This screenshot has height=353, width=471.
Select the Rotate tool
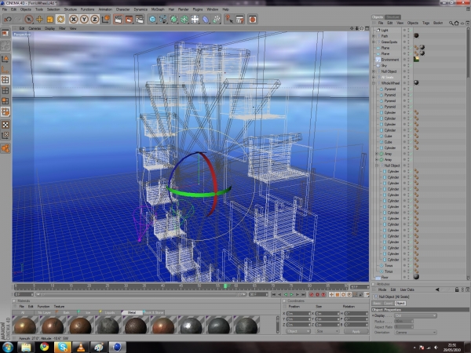pos(60,20)
